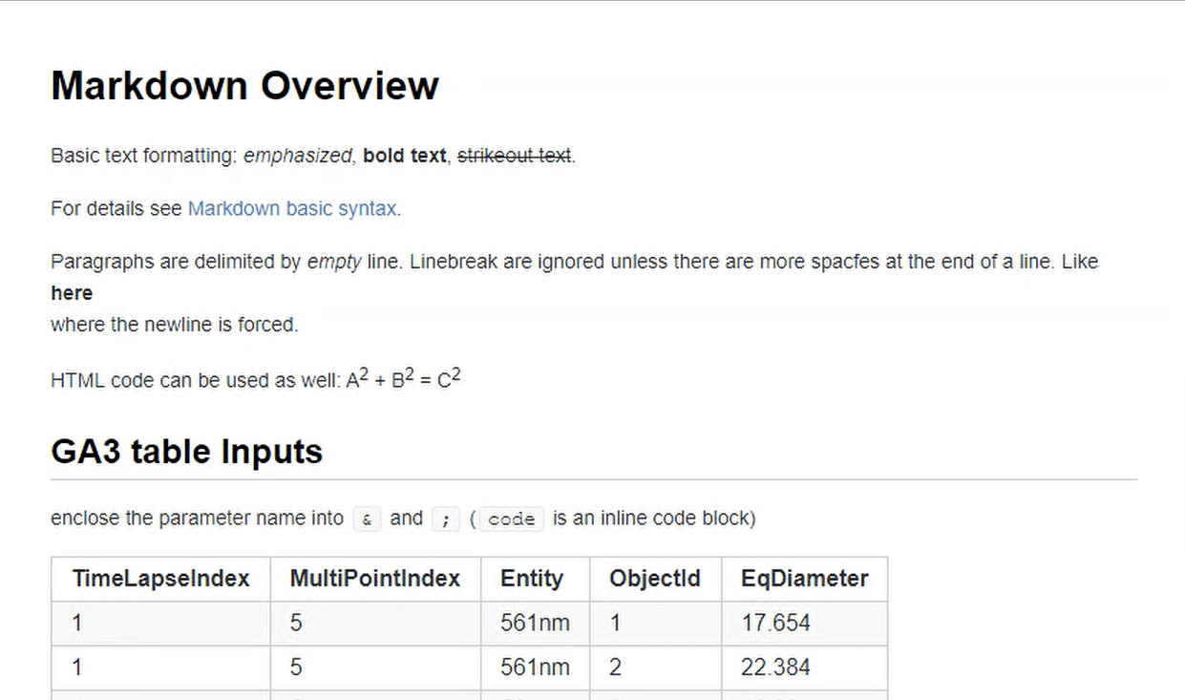Click the GA3 table Inputs heading

186,451
